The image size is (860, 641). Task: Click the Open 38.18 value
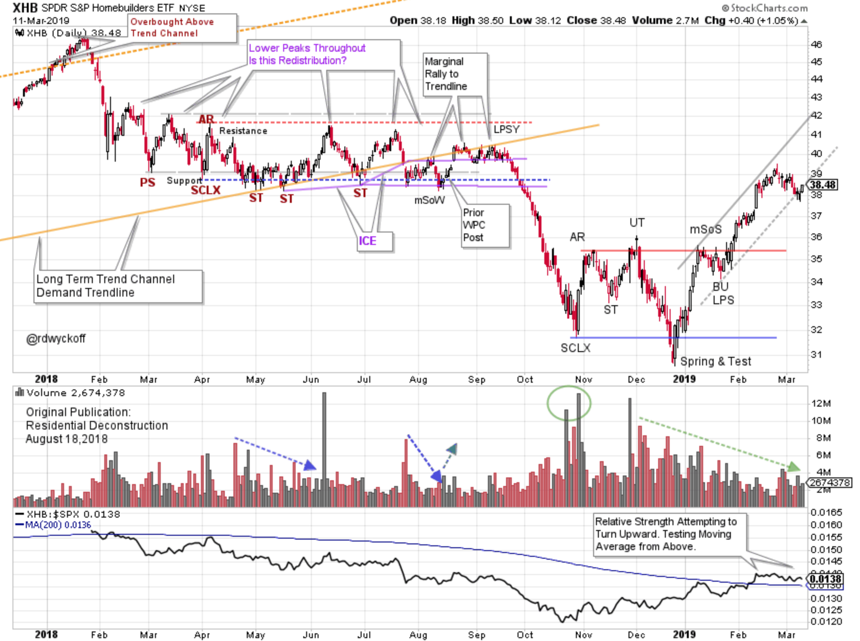point(418,21)
